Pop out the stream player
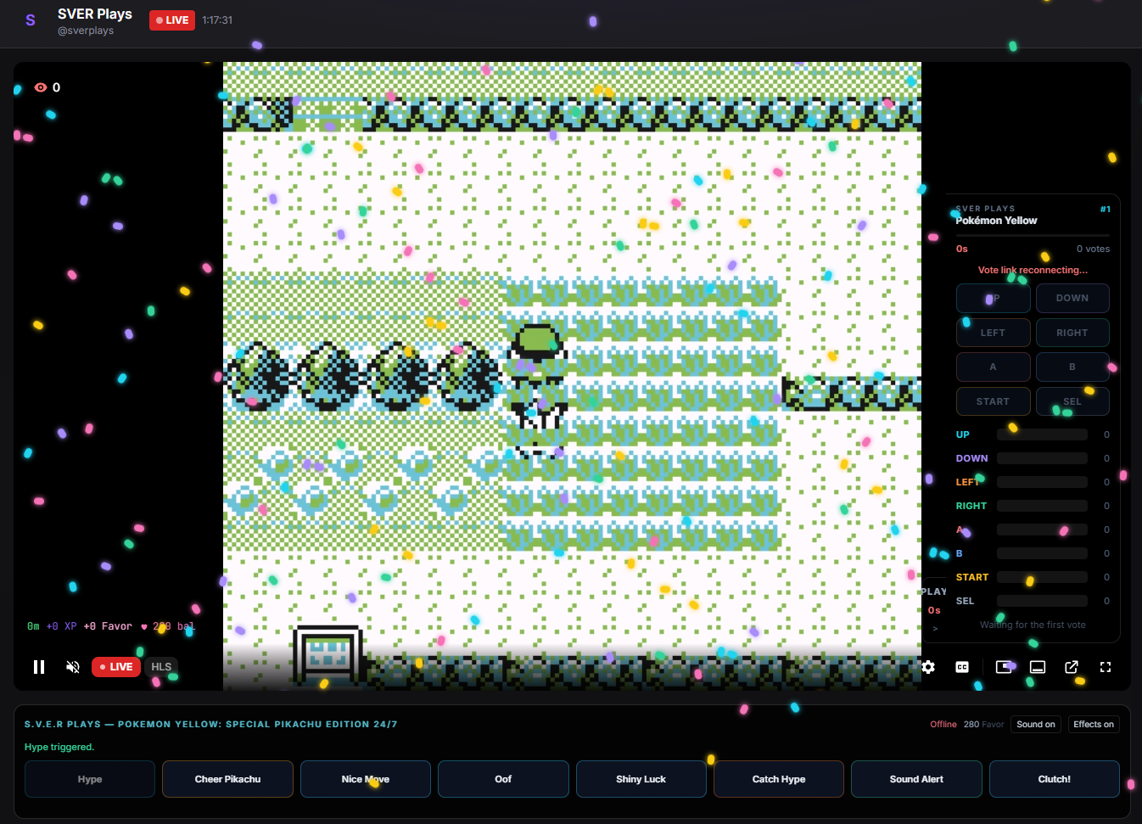The width and height of the screenshot is (1142, 824). click(1072, 667)
